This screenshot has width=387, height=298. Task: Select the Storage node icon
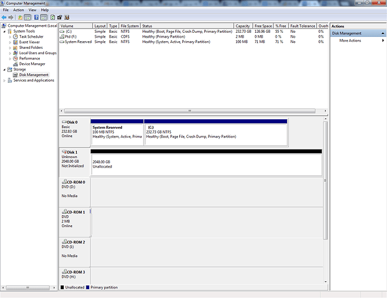10,69
